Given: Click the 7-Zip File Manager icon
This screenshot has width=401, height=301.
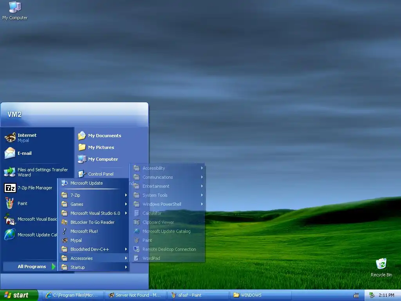Looking at the screenshot, I should pos(10,188).
